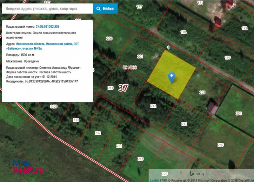Click the large red 37 district label
The height and width of the screenshot is (182, 254).
(x=123, y=88)
